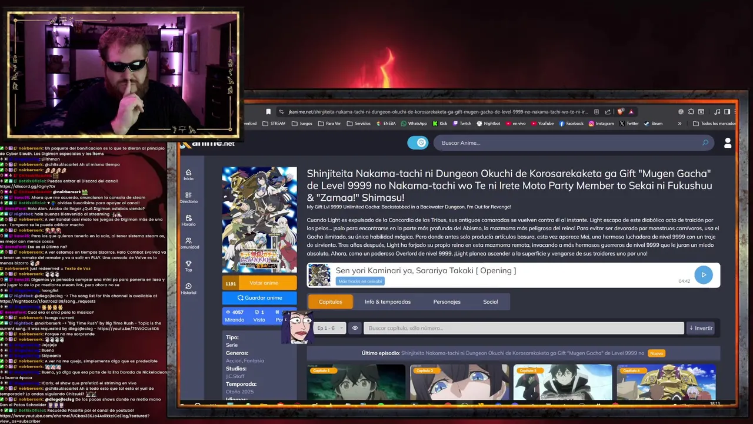Open the último episodio title link
This screenshot has width=753, height=424.
(522, 353)
